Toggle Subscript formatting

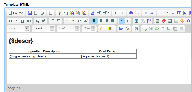pyautogui.click(x=37, y=21)
